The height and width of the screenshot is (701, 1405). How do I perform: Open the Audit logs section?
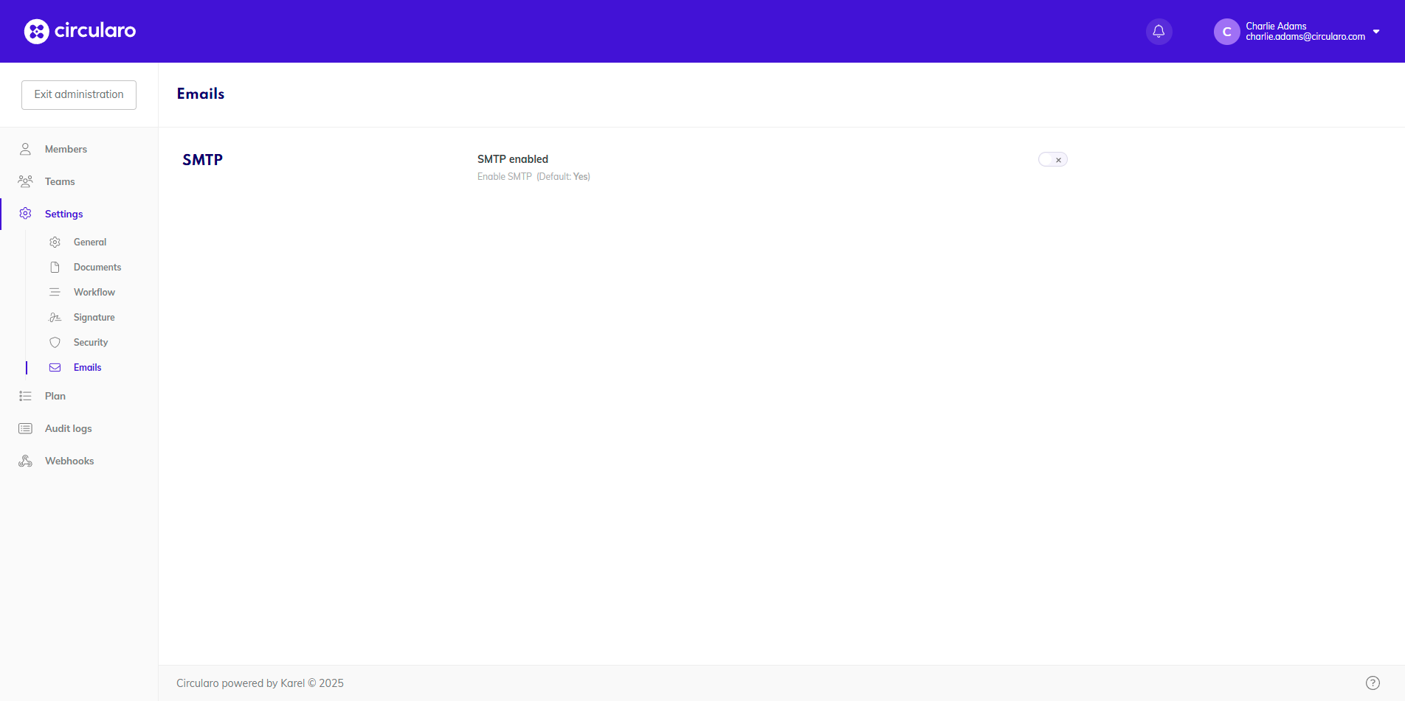point(68,428)
